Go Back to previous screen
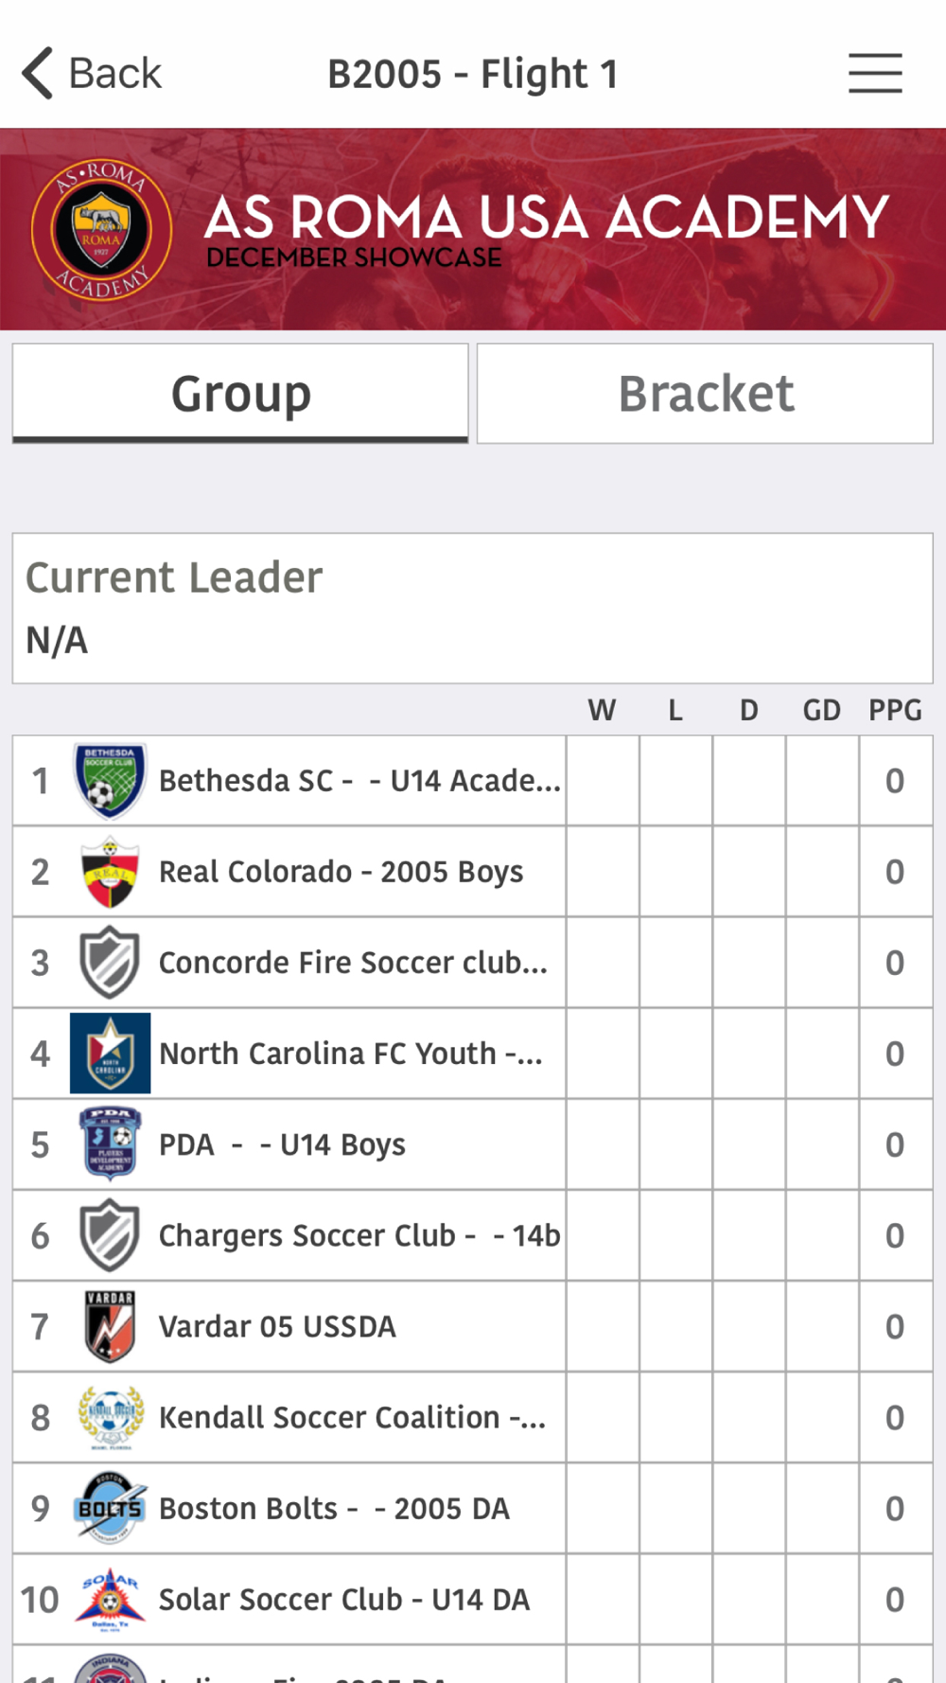This screenshot has height=1683, width=946. pyautogui.click(x=92, y=73)
